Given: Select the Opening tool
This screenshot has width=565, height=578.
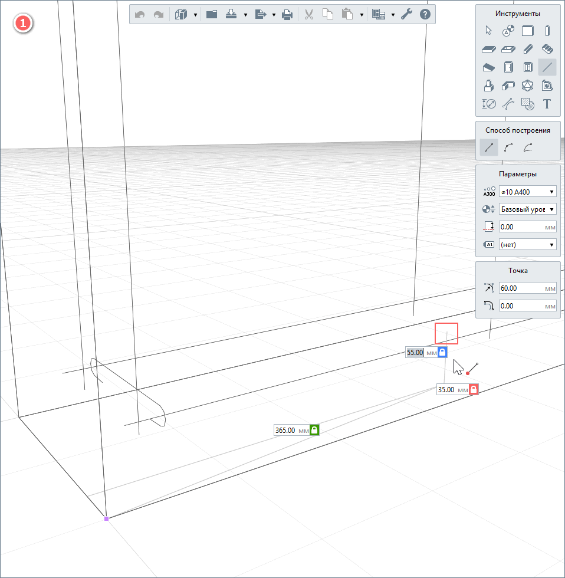Looking at the screenshot, I should 508,49.
